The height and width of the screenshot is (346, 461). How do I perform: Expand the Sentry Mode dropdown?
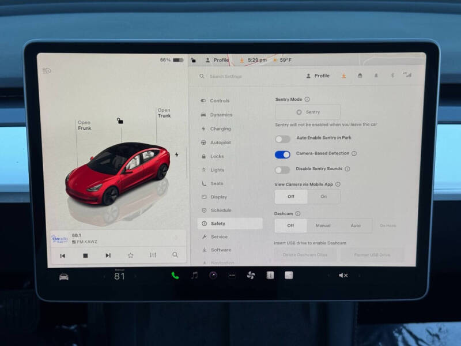click(x=308, y=112)
